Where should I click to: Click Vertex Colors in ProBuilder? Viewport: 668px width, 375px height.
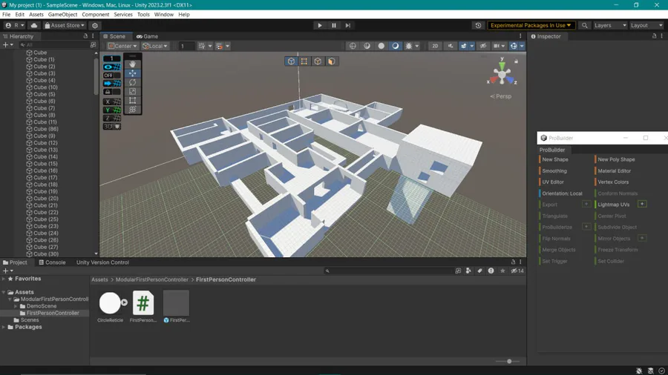coord(612,182)
